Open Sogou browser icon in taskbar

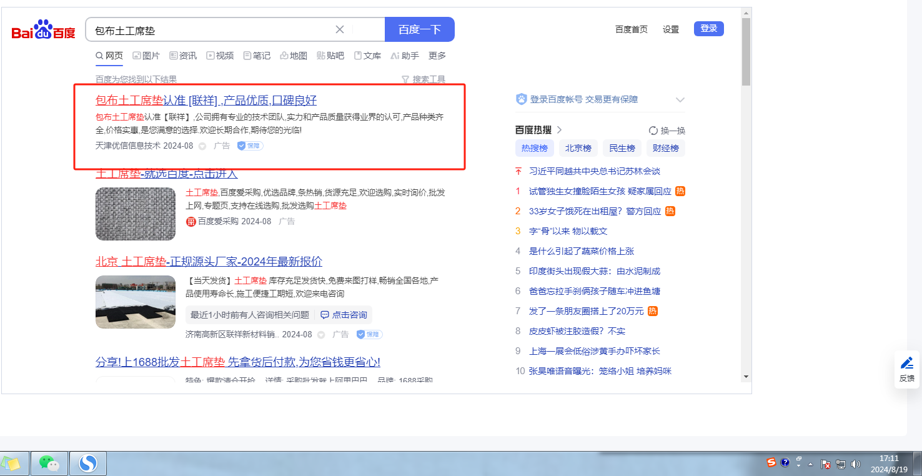[x=88, y=463]
